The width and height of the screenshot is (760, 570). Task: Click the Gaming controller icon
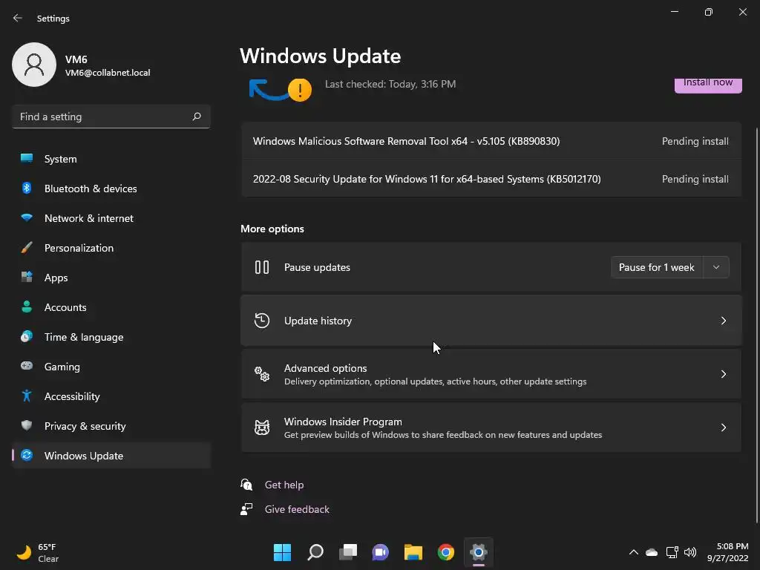click(x=27, y=366)
